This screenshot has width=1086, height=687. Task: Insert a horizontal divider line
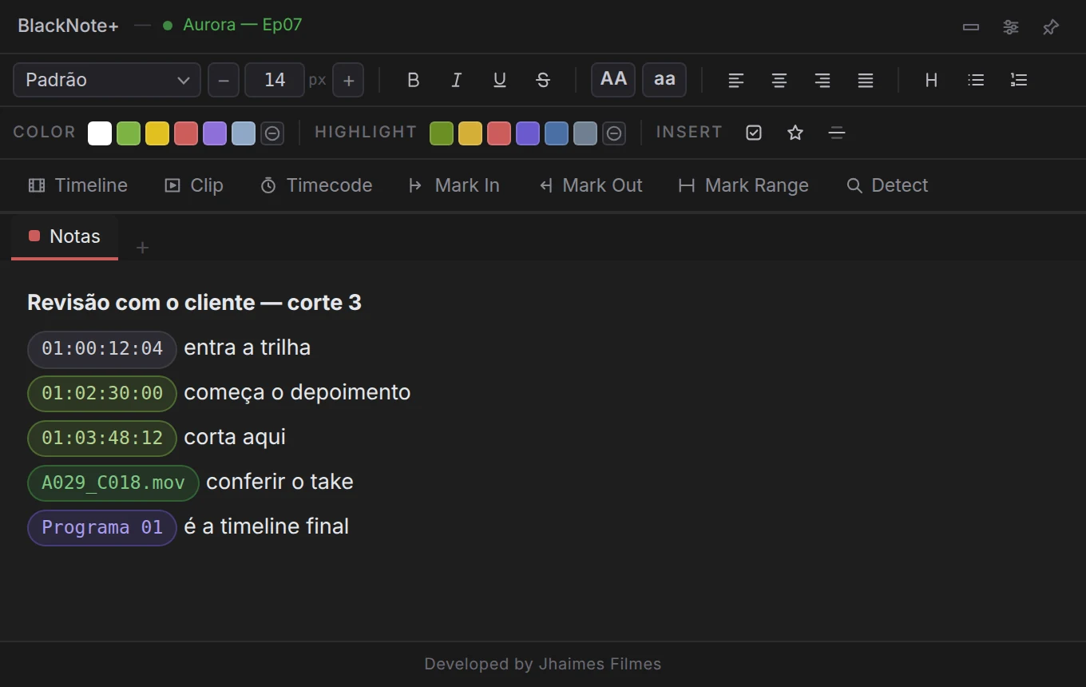837,133
